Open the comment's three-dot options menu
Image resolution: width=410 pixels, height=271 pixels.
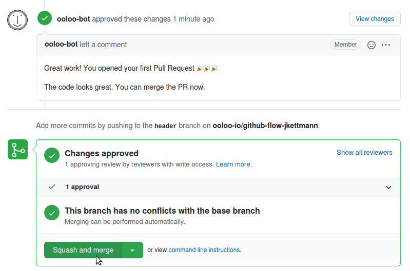click(x=386, y=45)
